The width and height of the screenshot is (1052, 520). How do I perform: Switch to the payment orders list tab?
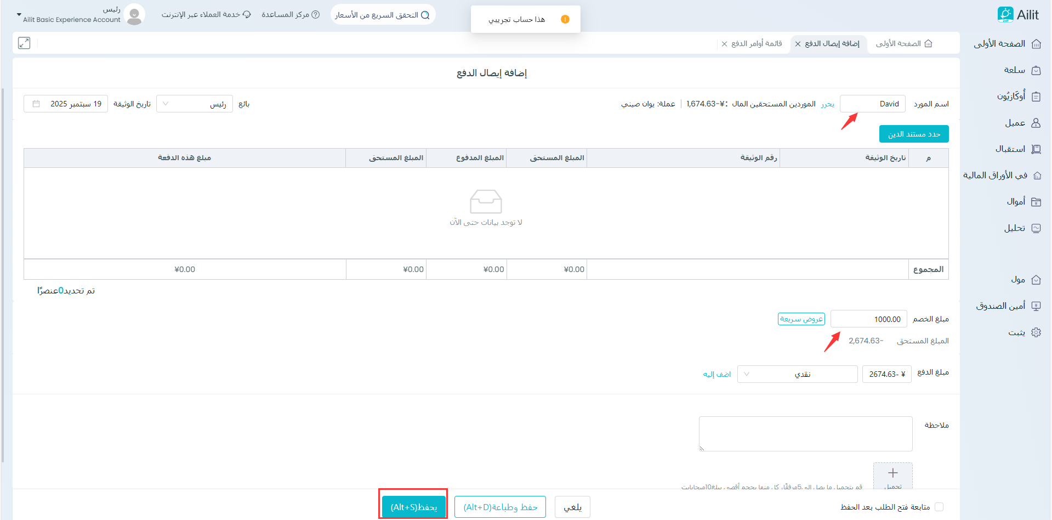pos(757,43)
